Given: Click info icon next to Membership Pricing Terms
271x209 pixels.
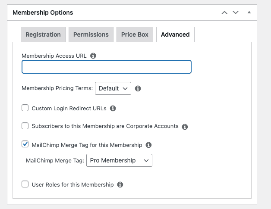Looking at the screenshot, I should pos(138,88).
